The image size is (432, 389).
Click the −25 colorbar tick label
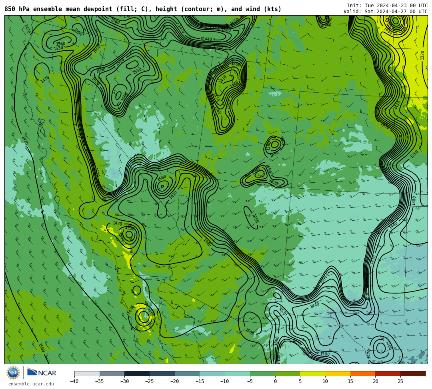[x=150, y=381]
